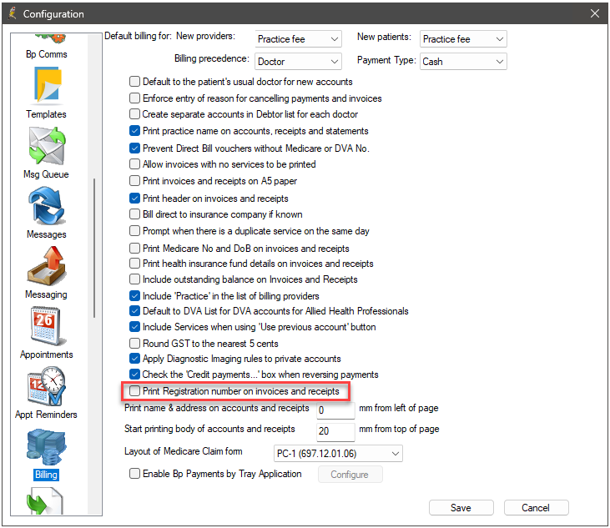Open the New providers billing dropdown
Image resolution: width=610 pixels, height=528 pixels.
pos(299,39)
